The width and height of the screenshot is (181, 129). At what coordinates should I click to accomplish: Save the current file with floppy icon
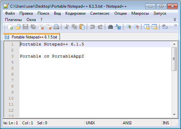(25, 27)
